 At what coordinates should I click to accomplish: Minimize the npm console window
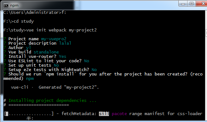(183, 4)
